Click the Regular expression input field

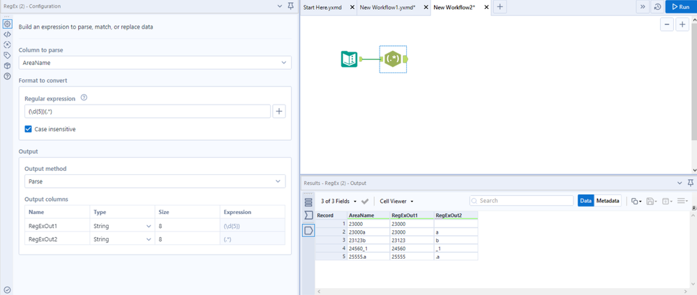[148, 112]
